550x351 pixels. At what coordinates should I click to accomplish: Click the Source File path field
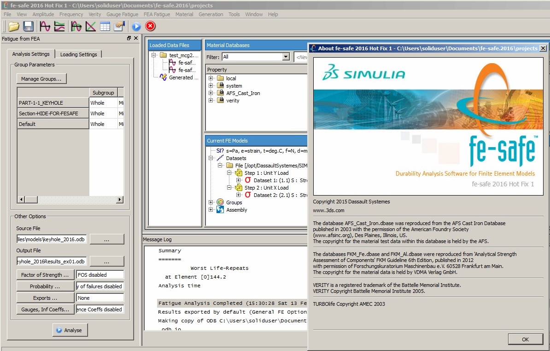point(52,239)
